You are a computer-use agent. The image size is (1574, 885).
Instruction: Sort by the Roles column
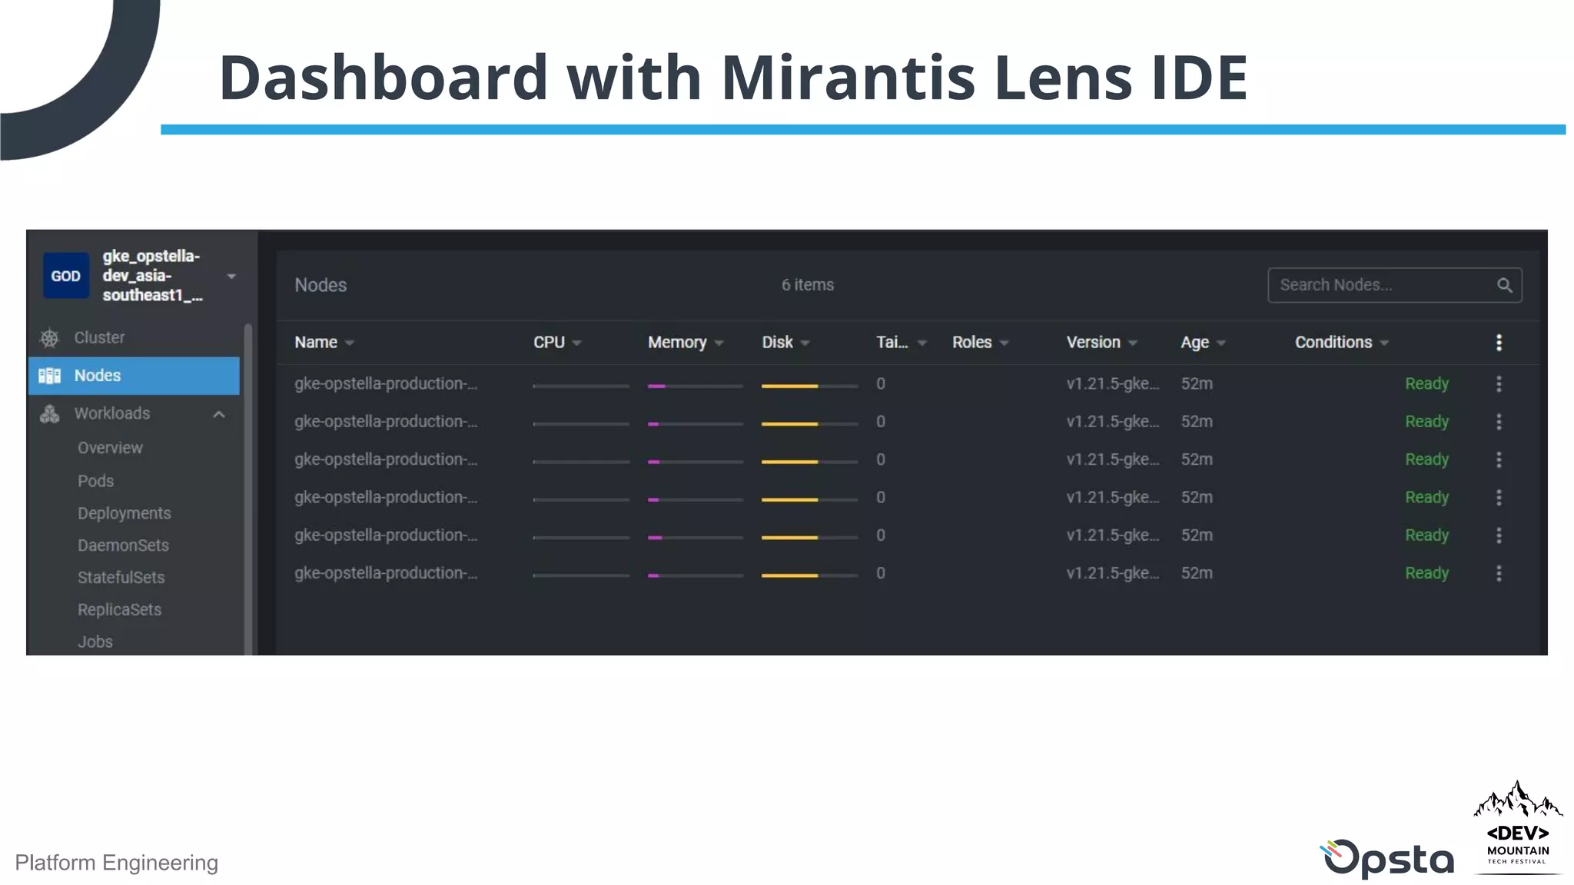980,343
